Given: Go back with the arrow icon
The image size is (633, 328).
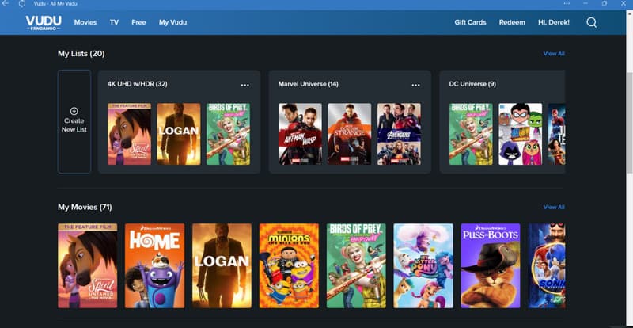Looking at the screenshot, I should coord(6,4).
